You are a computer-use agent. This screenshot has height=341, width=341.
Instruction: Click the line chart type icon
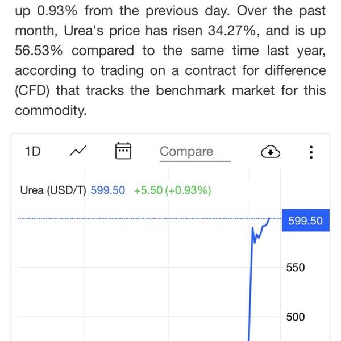[78, 151]
